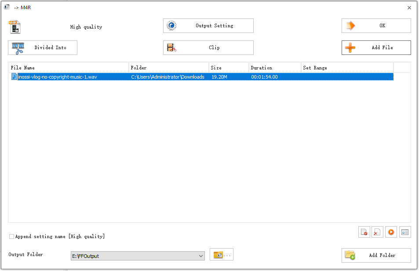The image size is (419, 271).
Task: Confirm with the OK button
Action: pyautogui.click(x=376, y=25)
